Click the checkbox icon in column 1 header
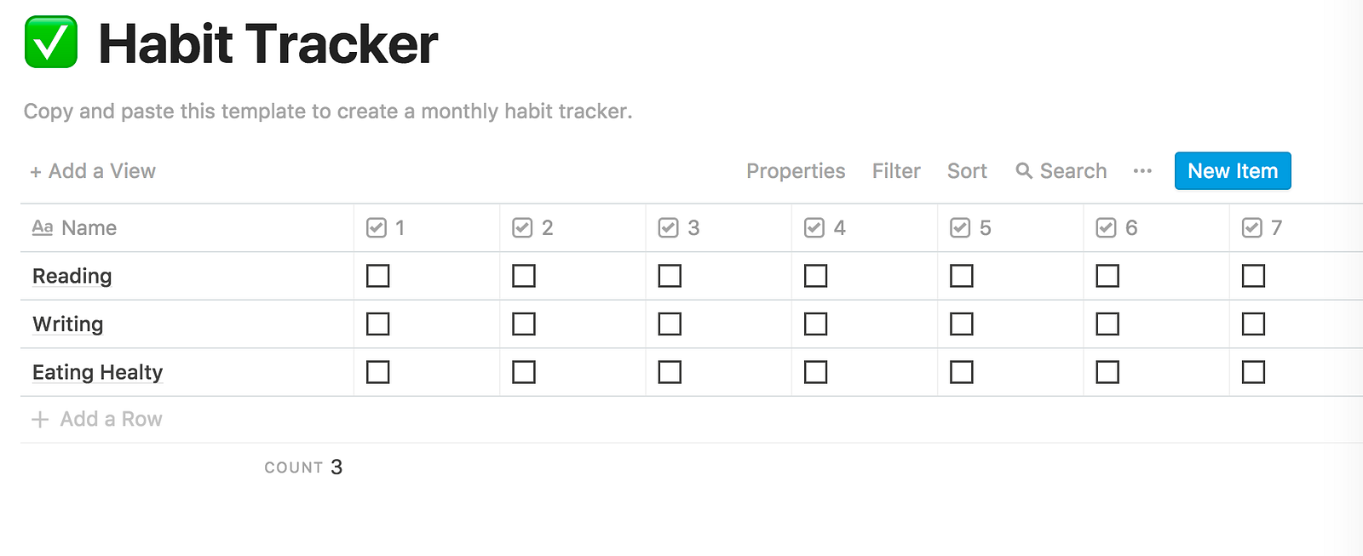The width and height of the screenshot is (1363, 556). coord(377,227)
